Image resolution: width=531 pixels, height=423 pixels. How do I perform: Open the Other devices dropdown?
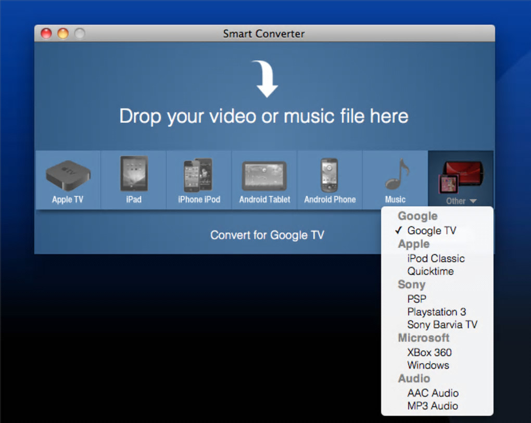[461, 180]
